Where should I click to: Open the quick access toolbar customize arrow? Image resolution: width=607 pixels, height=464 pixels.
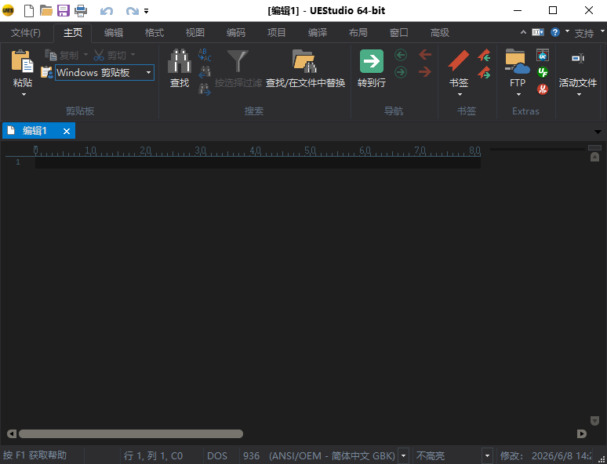tap(147, 11)
